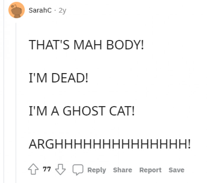Save the comment for later
The width and height of the screenshot is (207, 183).
(x=177, y=170)
